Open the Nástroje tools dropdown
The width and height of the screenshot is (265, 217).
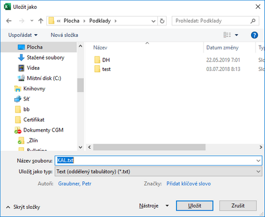(154, 206)
